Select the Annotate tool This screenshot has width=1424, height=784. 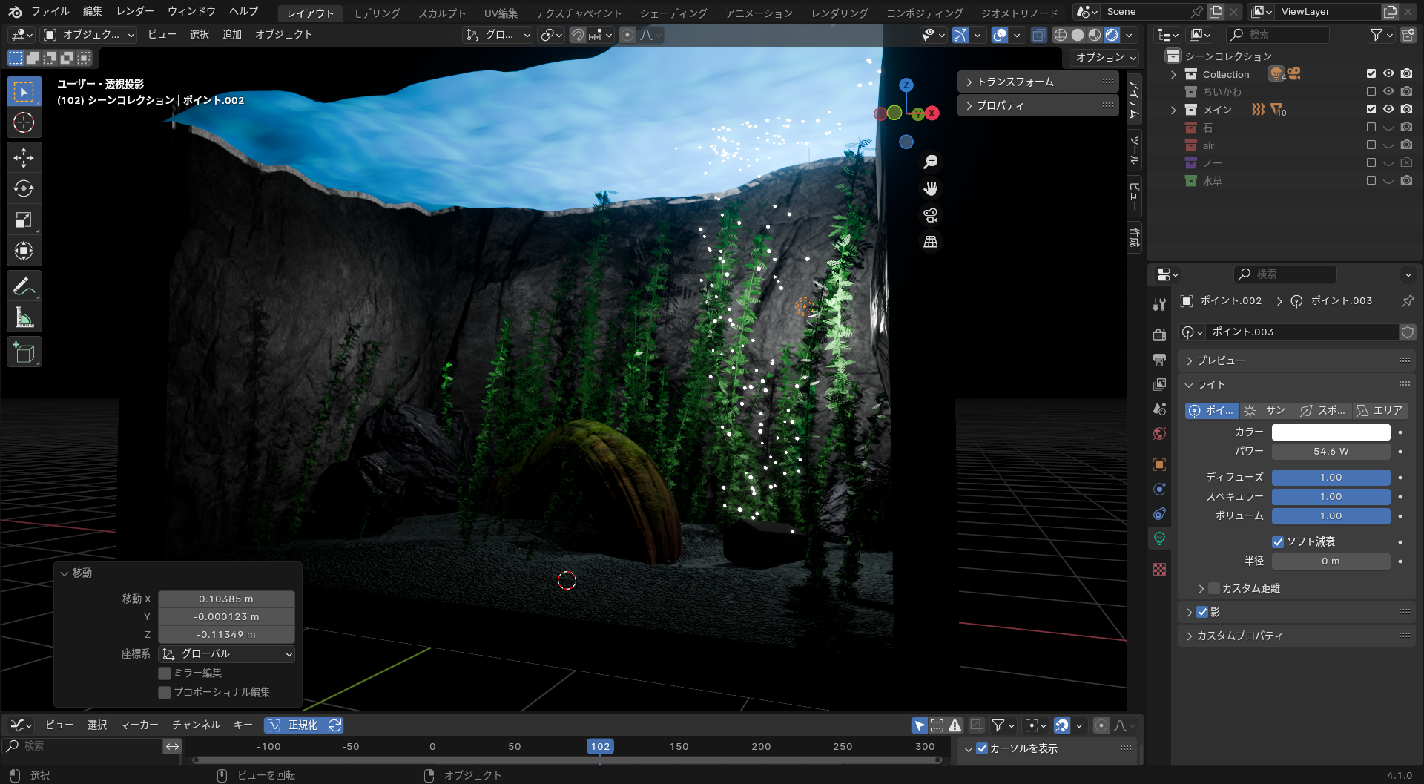pos(24,286)
